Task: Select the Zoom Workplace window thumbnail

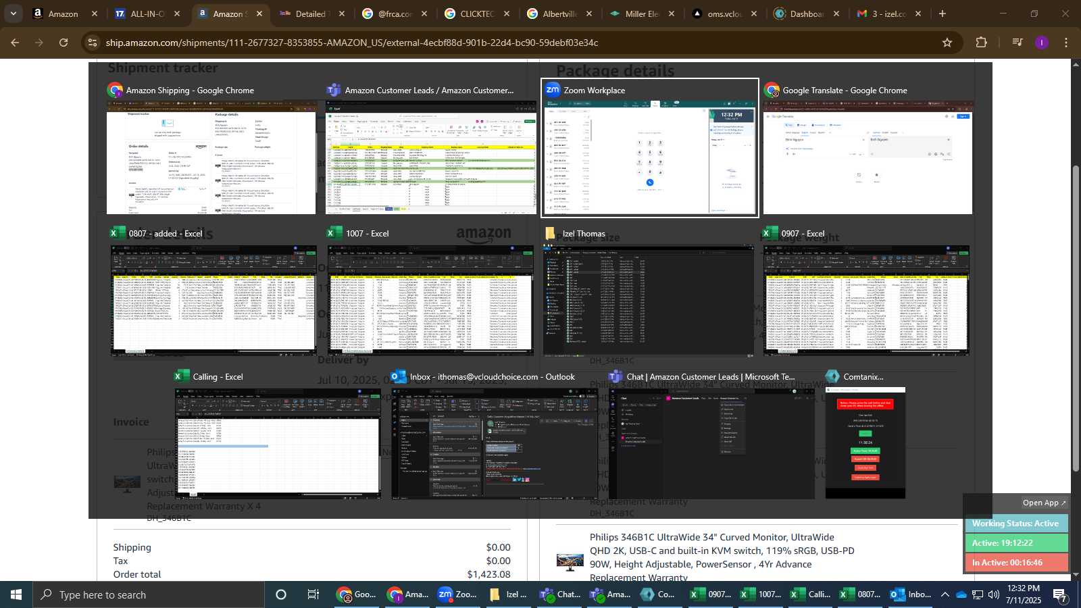Action: tap(650, 148)
